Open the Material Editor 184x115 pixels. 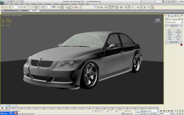pos(121,7)
